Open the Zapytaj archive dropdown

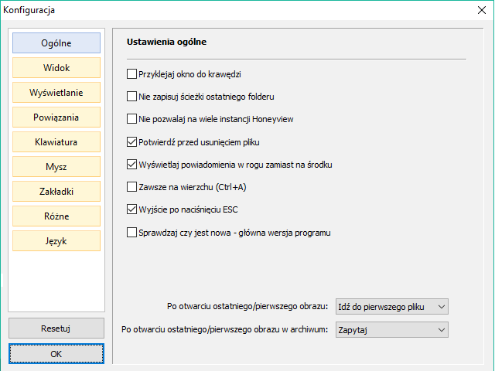pos(392,330)
